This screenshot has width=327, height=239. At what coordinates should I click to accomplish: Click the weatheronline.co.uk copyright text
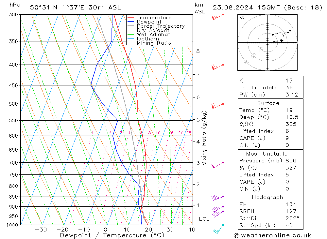(x=273, y=235)
